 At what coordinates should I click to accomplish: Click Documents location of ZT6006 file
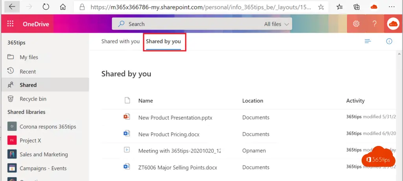(256, 167)
